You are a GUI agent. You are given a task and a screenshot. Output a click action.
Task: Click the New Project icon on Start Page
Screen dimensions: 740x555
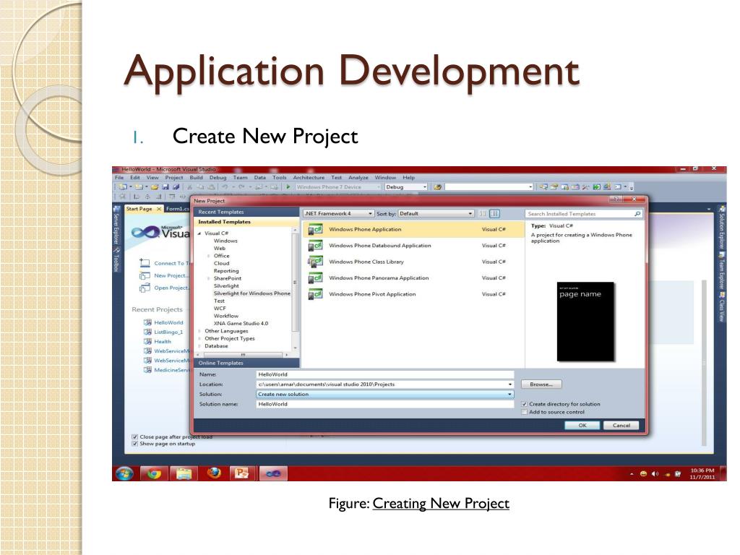click(x=145, y=275)
